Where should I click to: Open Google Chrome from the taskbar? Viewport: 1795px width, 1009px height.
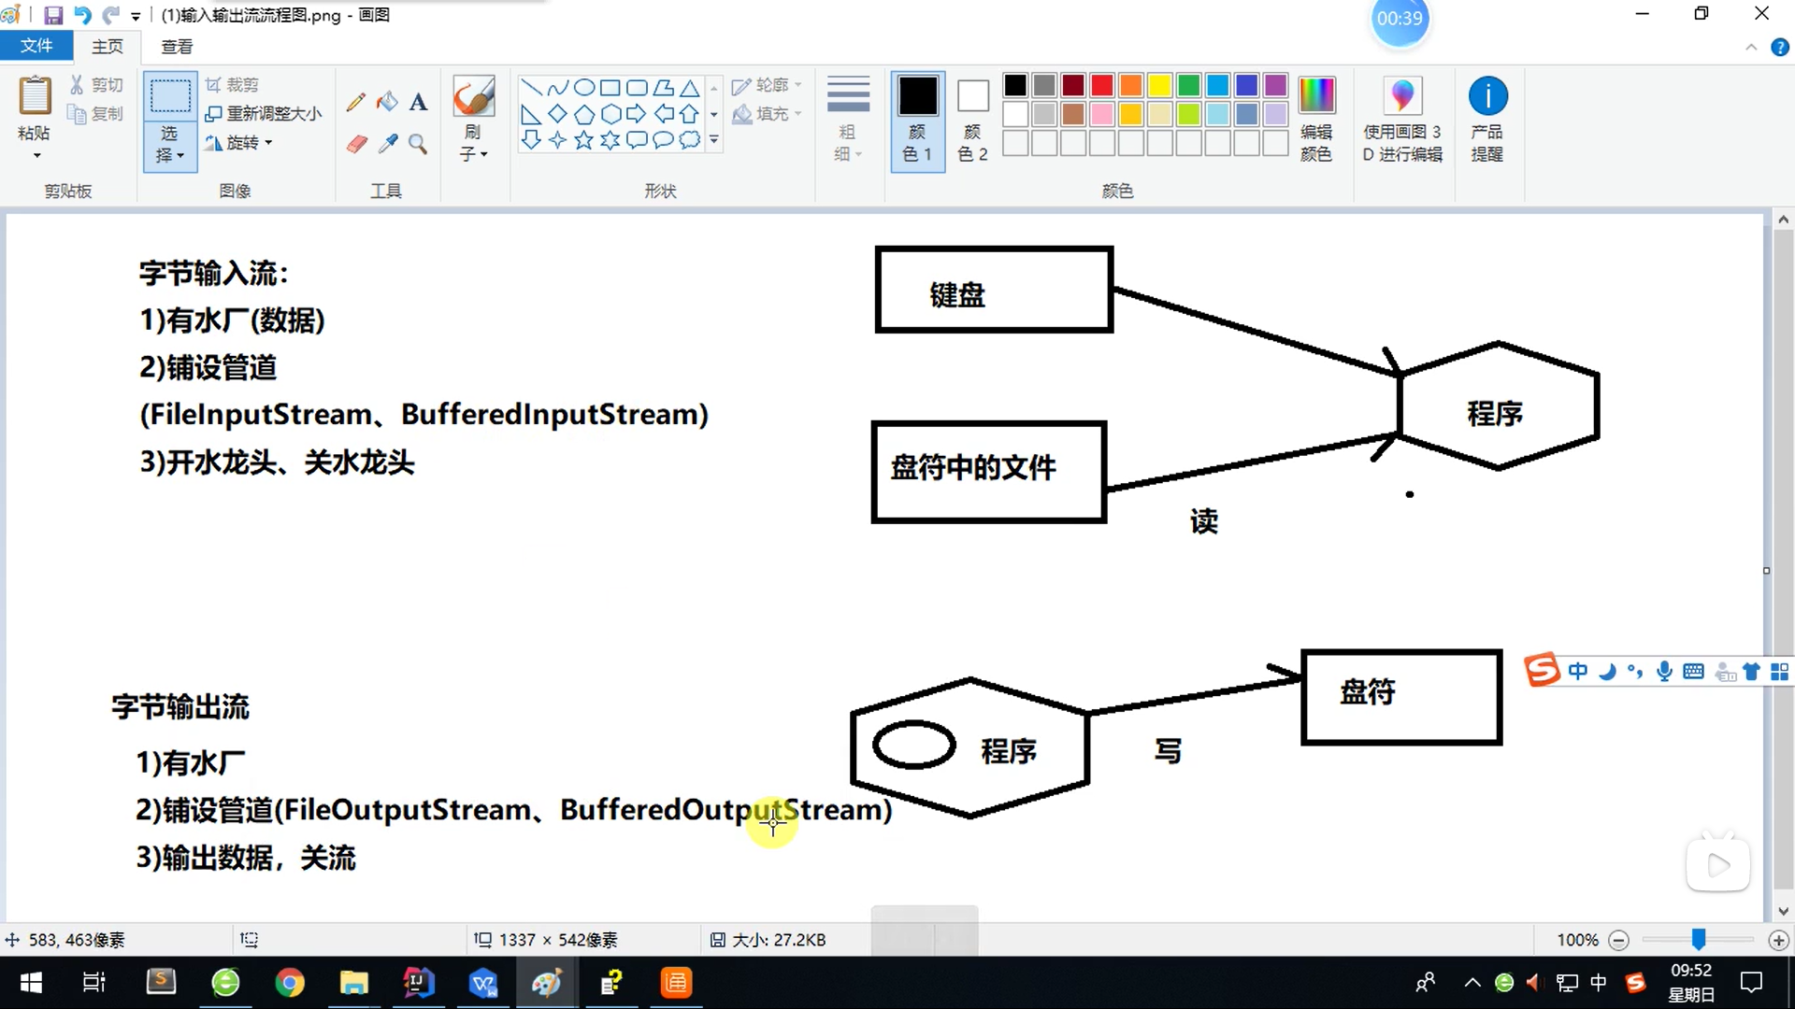tap(289, 983)
